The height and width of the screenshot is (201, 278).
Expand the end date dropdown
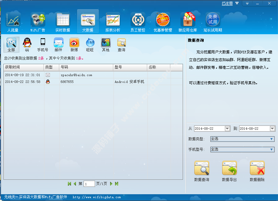[272, 129]
